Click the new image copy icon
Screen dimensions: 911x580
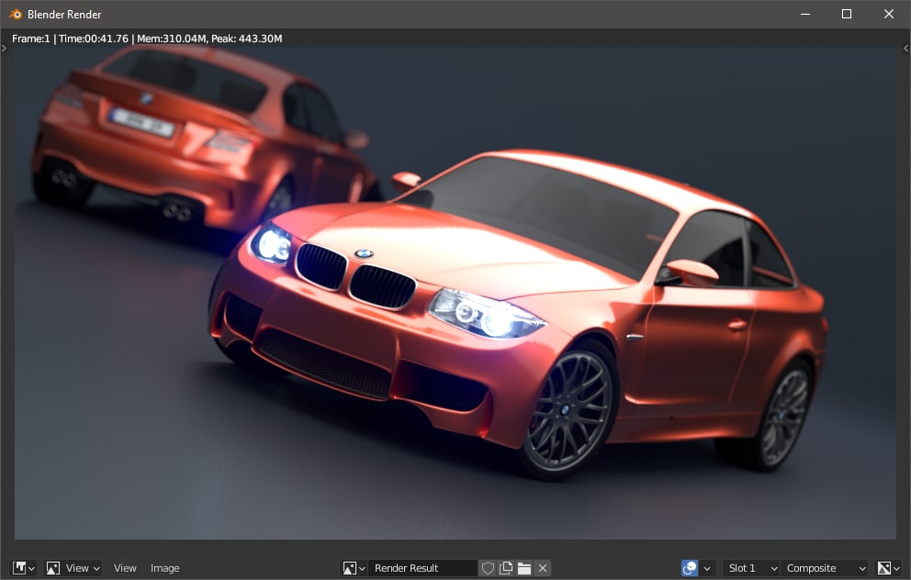click(x=506, y=568)
